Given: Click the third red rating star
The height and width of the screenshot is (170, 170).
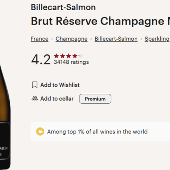Looking at the screenshot, I should point(68,56).
